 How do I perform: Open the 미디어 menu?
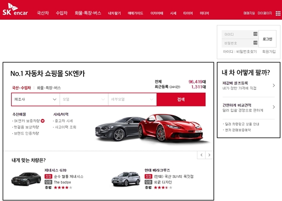click(204, 13)
